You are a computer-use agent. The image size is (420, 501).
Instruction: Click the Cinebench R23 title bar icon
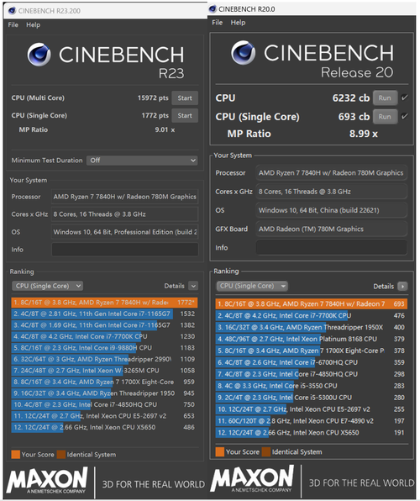coord(12,11)
